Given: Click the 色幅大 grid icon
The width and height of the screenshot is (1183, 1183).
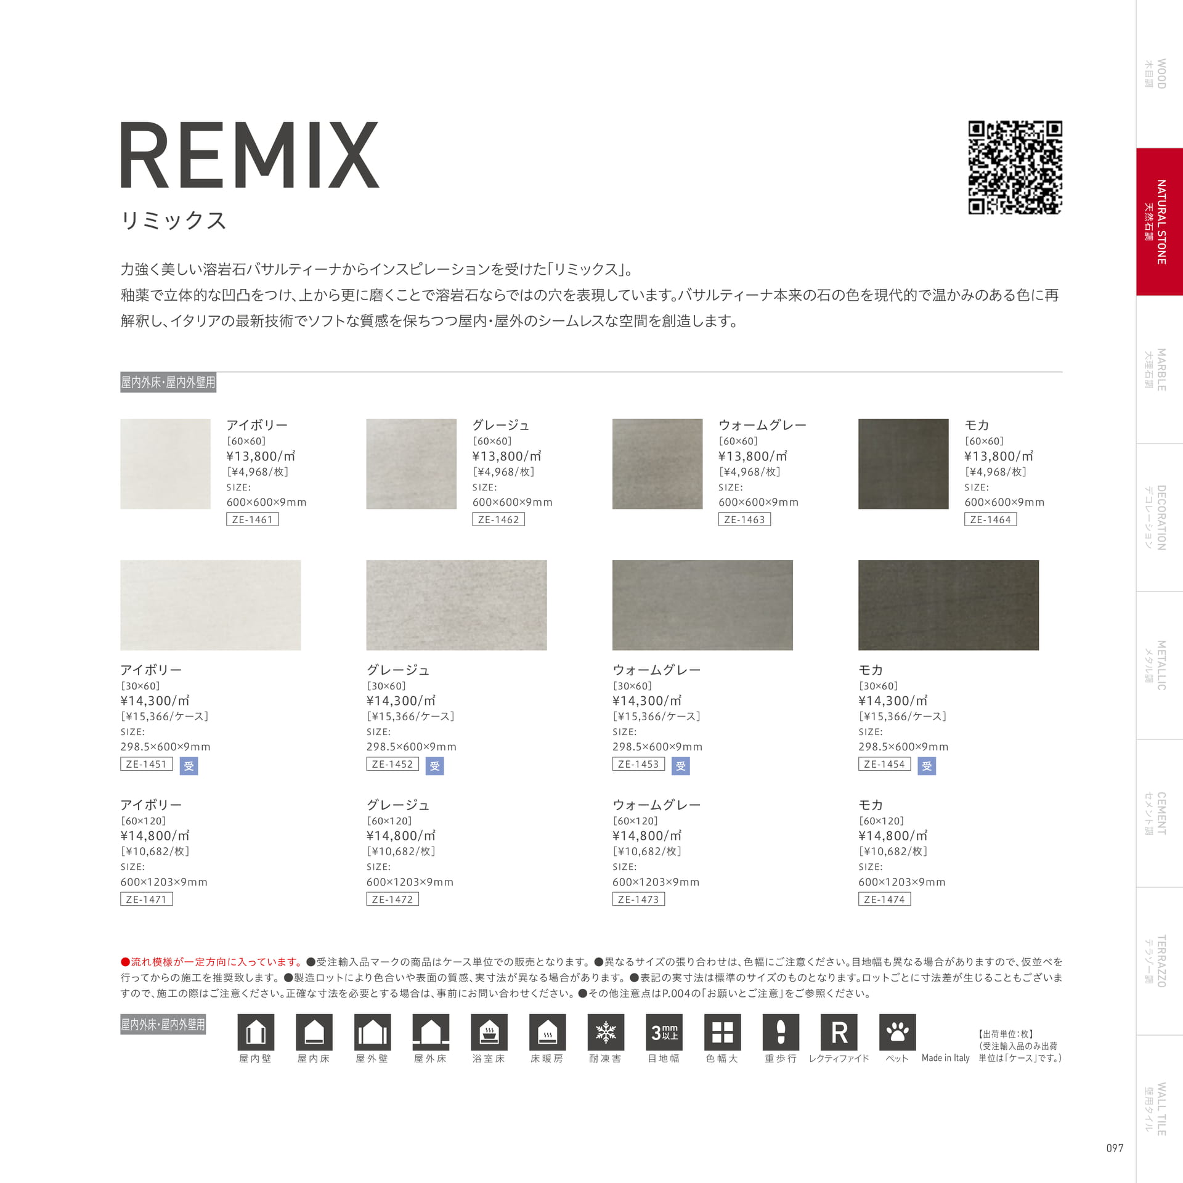Looking at the screenshot, I should 723,1032.
